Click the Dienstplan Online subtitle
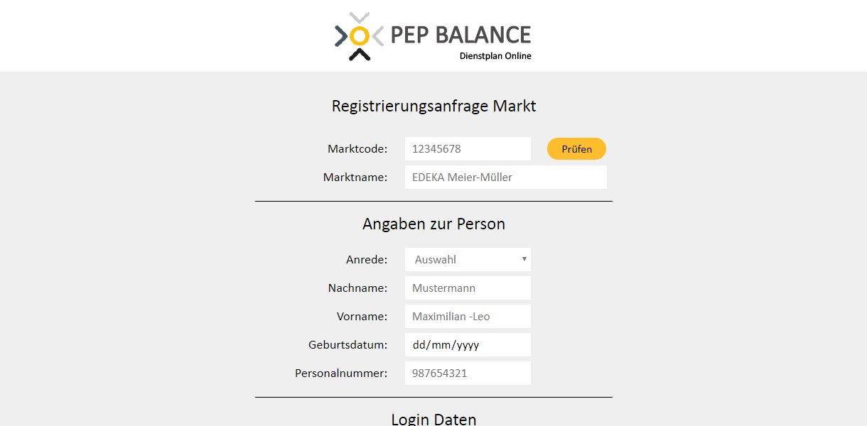The width and height of the screenshot is (867, 426). pyautogui.click(x=495, y=56)
